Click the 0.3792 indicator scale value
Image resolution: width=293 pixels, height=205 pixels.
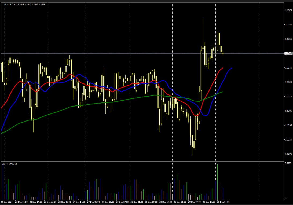point(288,163)
